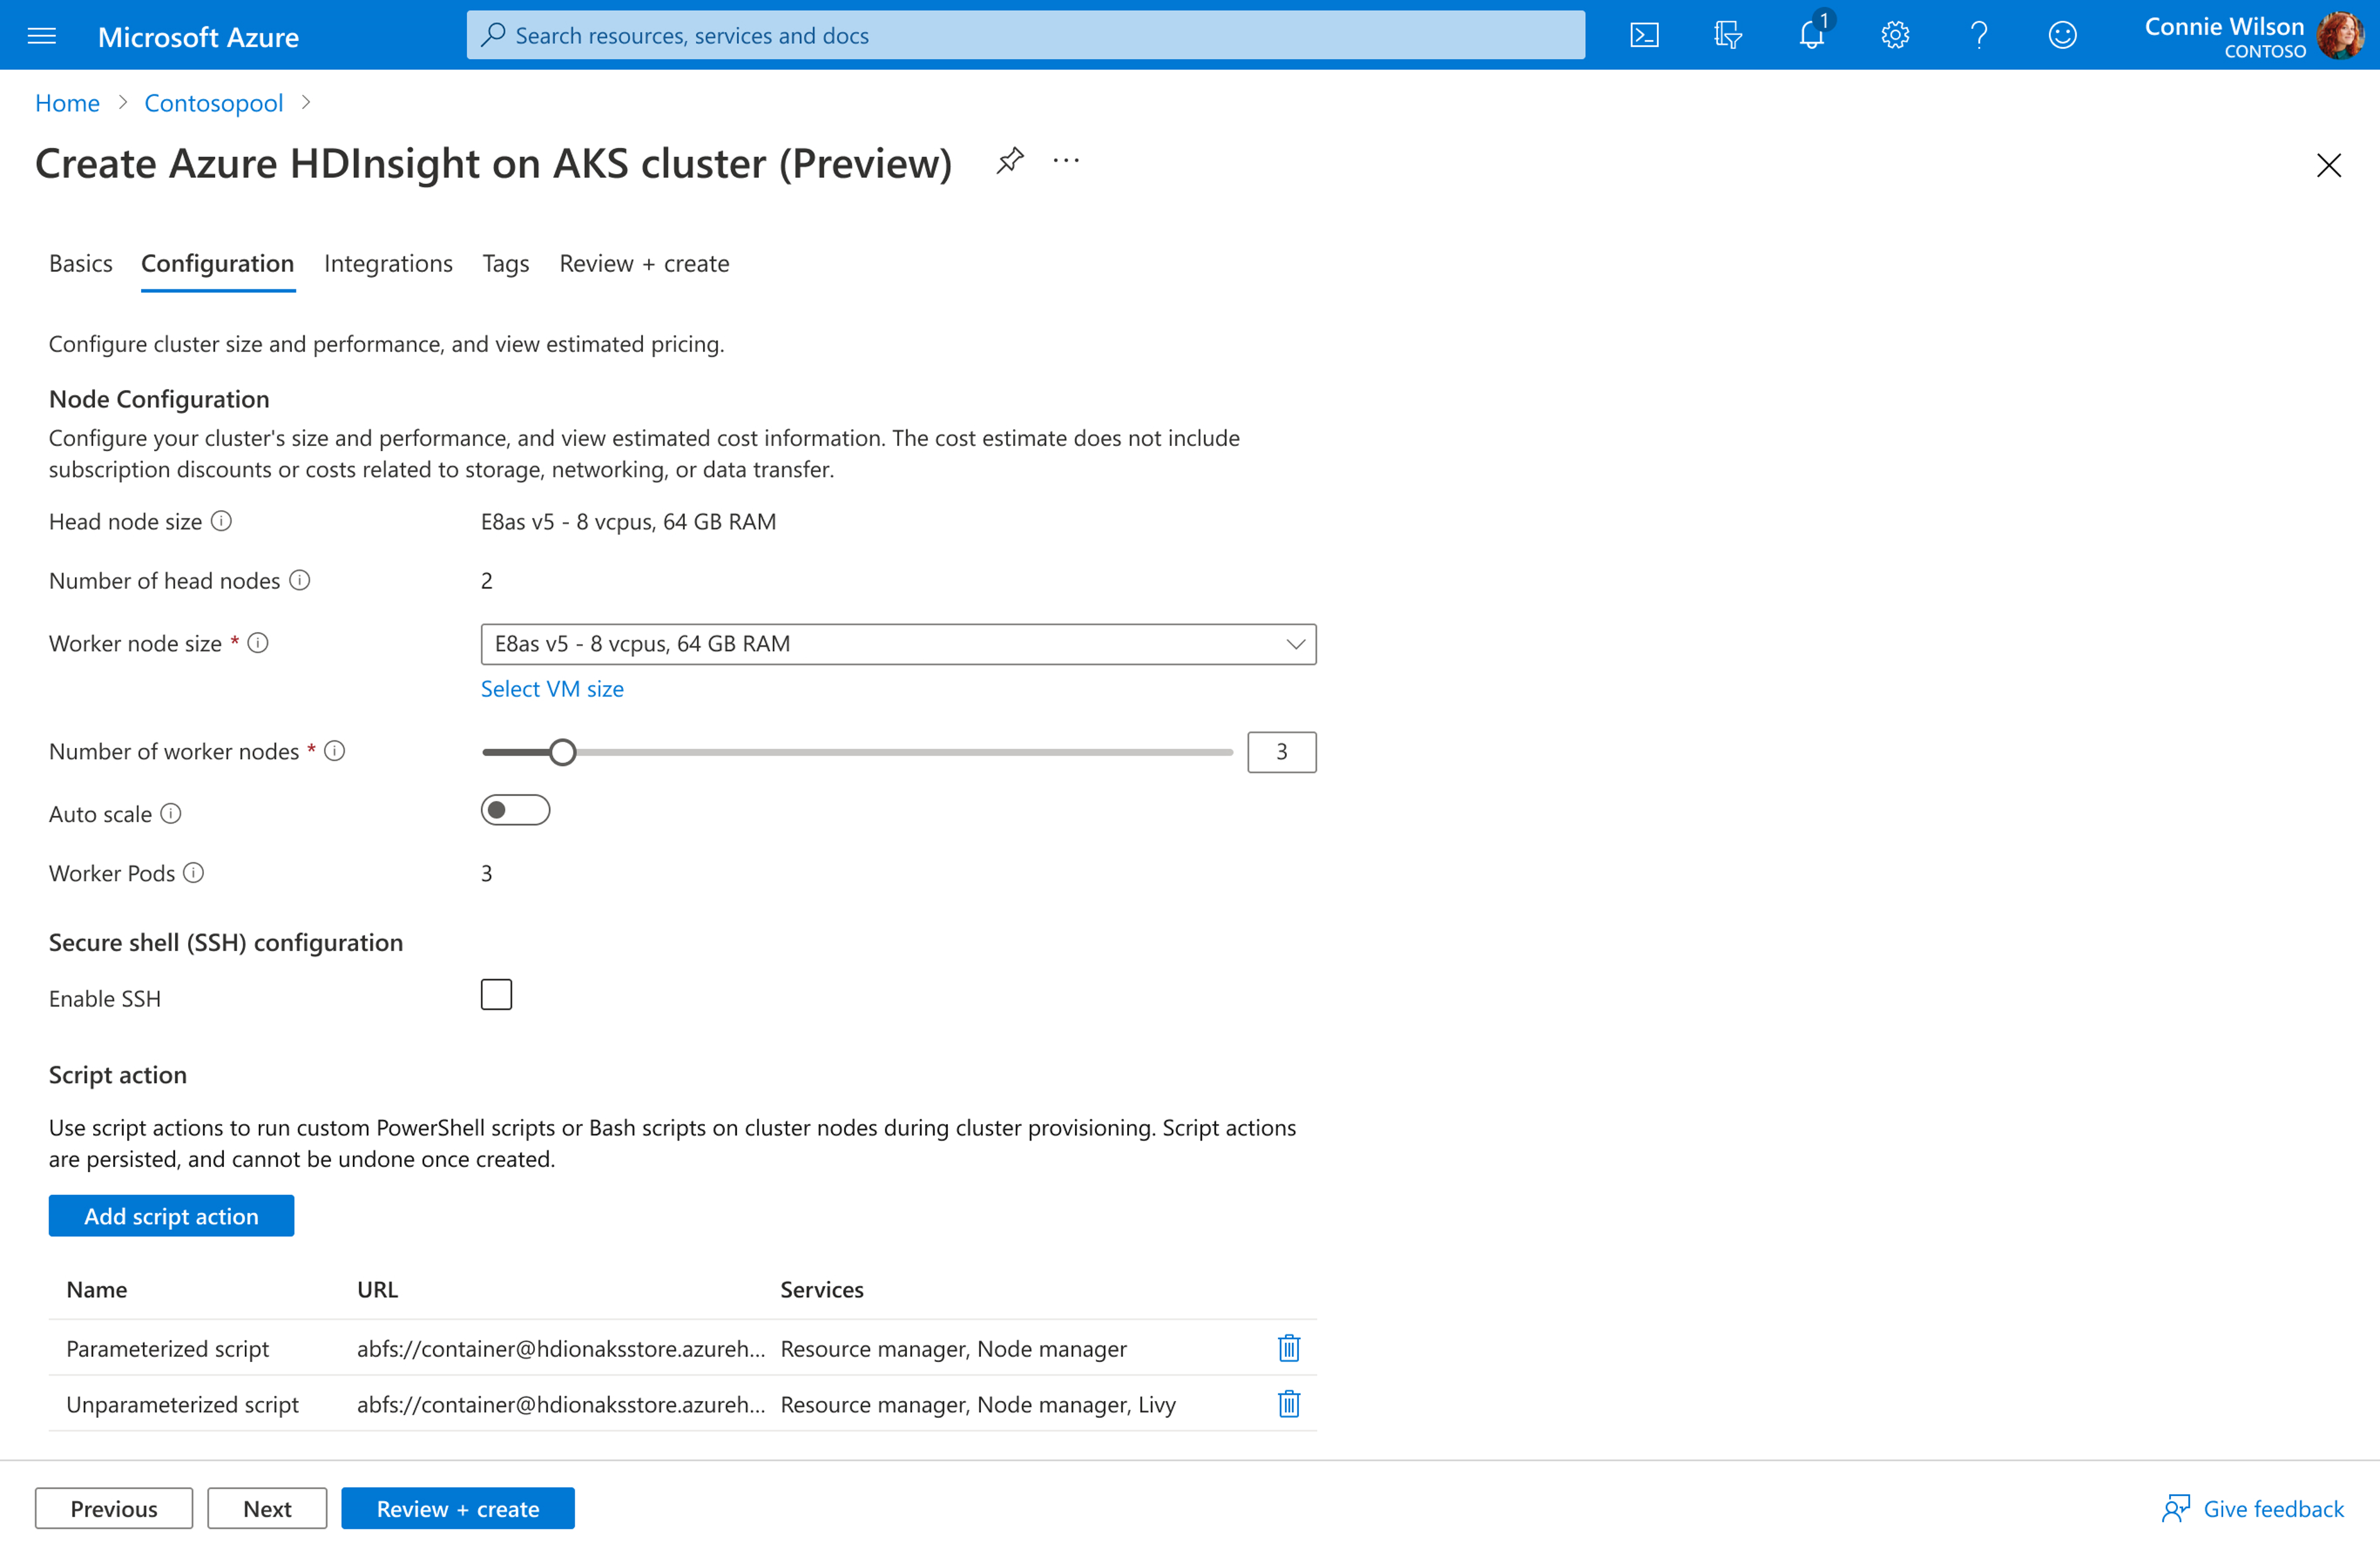Click the Add script action button

click(x=171, y=1216)
